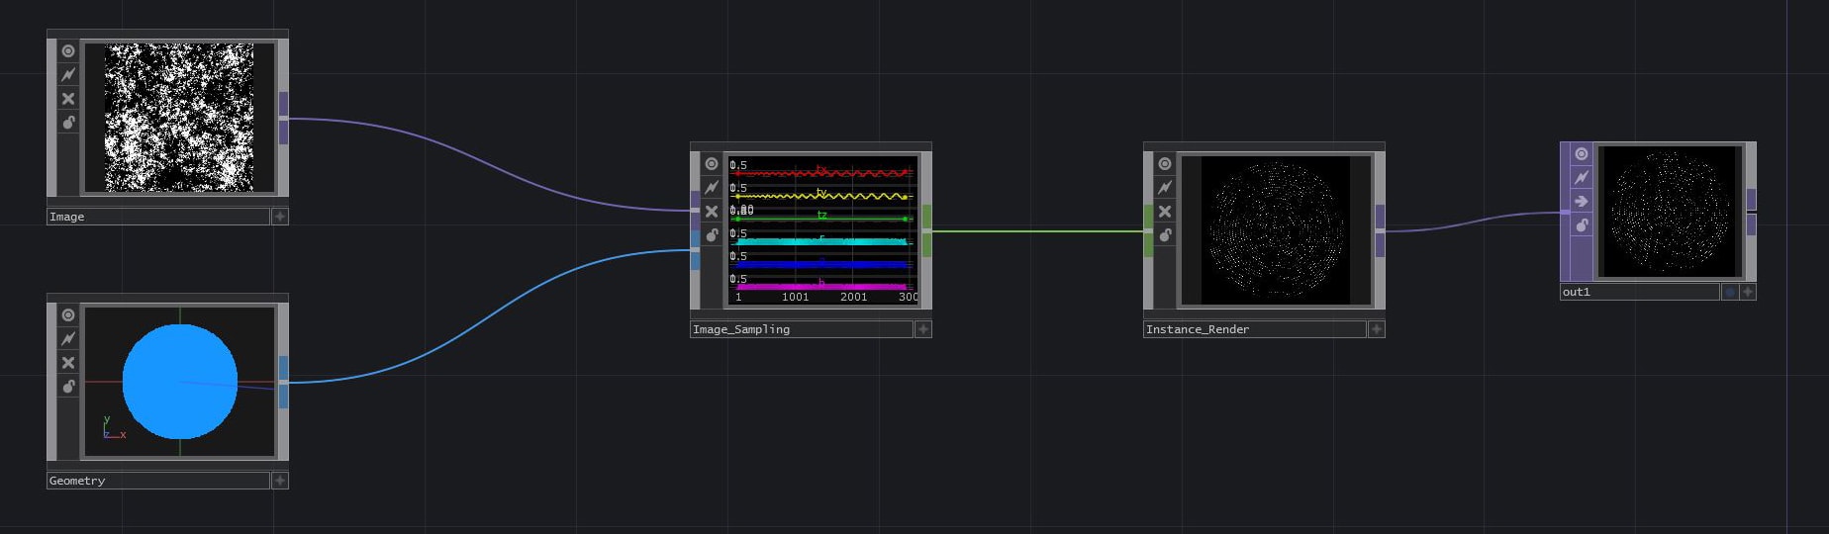Click the plus button next to Instance_Render label

[x=1377, y=329]
